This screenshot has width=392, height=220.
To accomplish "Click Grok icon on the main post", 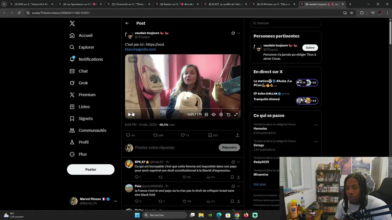I will tap(233, 33).
